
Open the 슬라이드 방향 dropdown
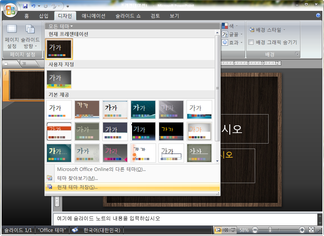[30, 37]
